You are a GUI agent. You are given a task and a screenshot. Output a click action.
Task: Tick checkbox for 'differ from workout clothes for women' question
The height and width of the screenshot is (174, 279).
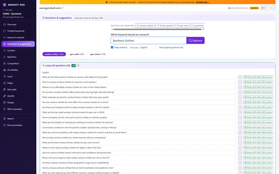(x=235, y=102)
